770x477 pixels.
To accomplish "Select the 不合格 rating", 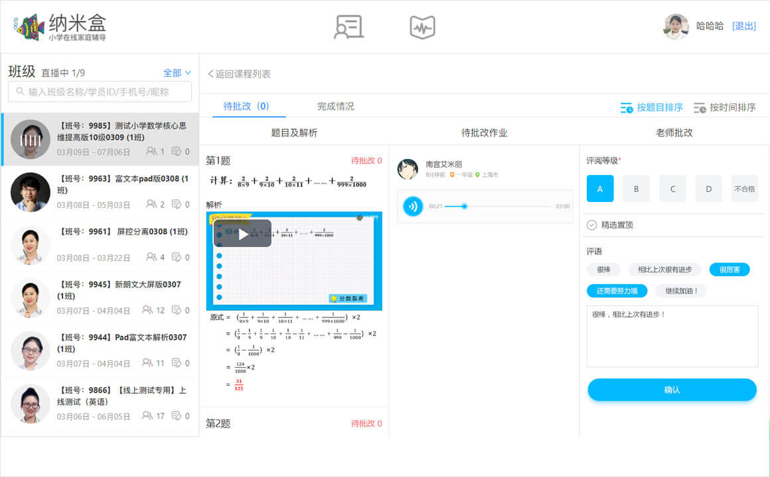I will [744, 189].
